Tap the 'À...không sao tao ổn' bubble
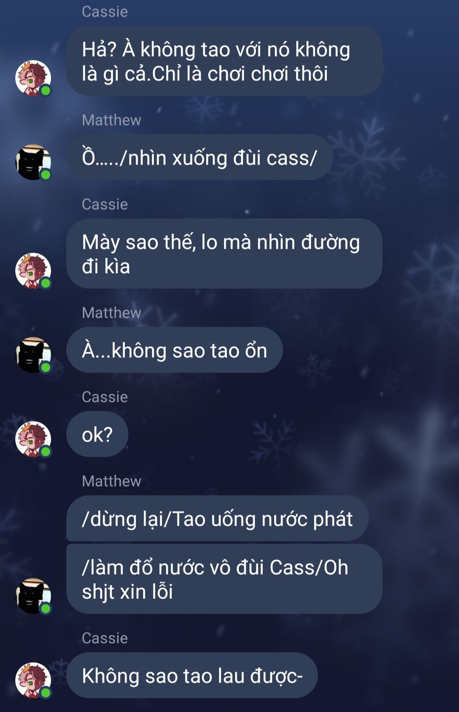Image resolution: width=459 pixels, height=712 pixels. tap(174, 350)
